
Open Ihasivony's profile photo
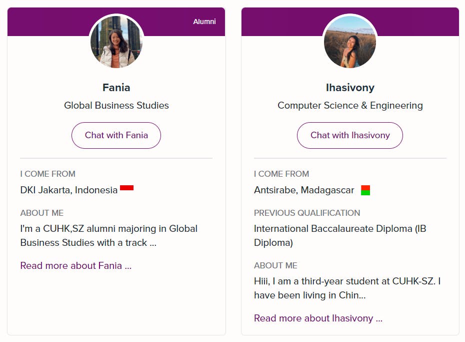point(350,42)
